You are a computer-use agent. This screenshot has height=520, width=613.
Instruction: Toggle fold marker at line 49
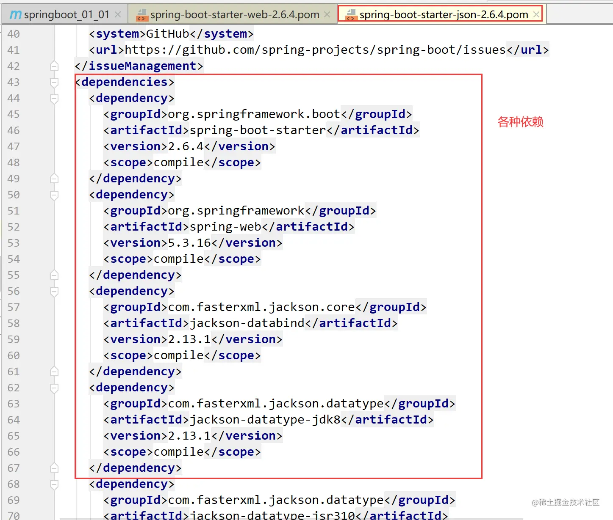(x=54, y=179)
